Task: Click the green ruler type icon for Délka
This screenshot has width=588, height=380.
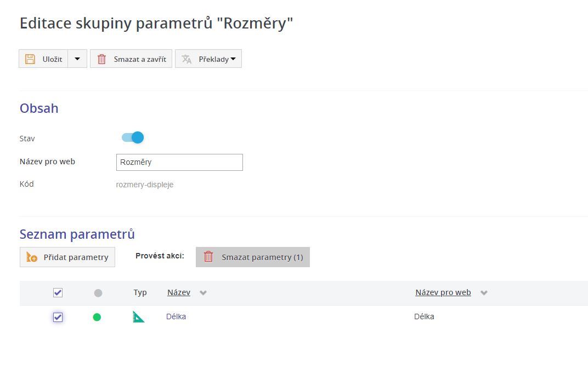Action: pyautogui.click(x=139, y=316)
